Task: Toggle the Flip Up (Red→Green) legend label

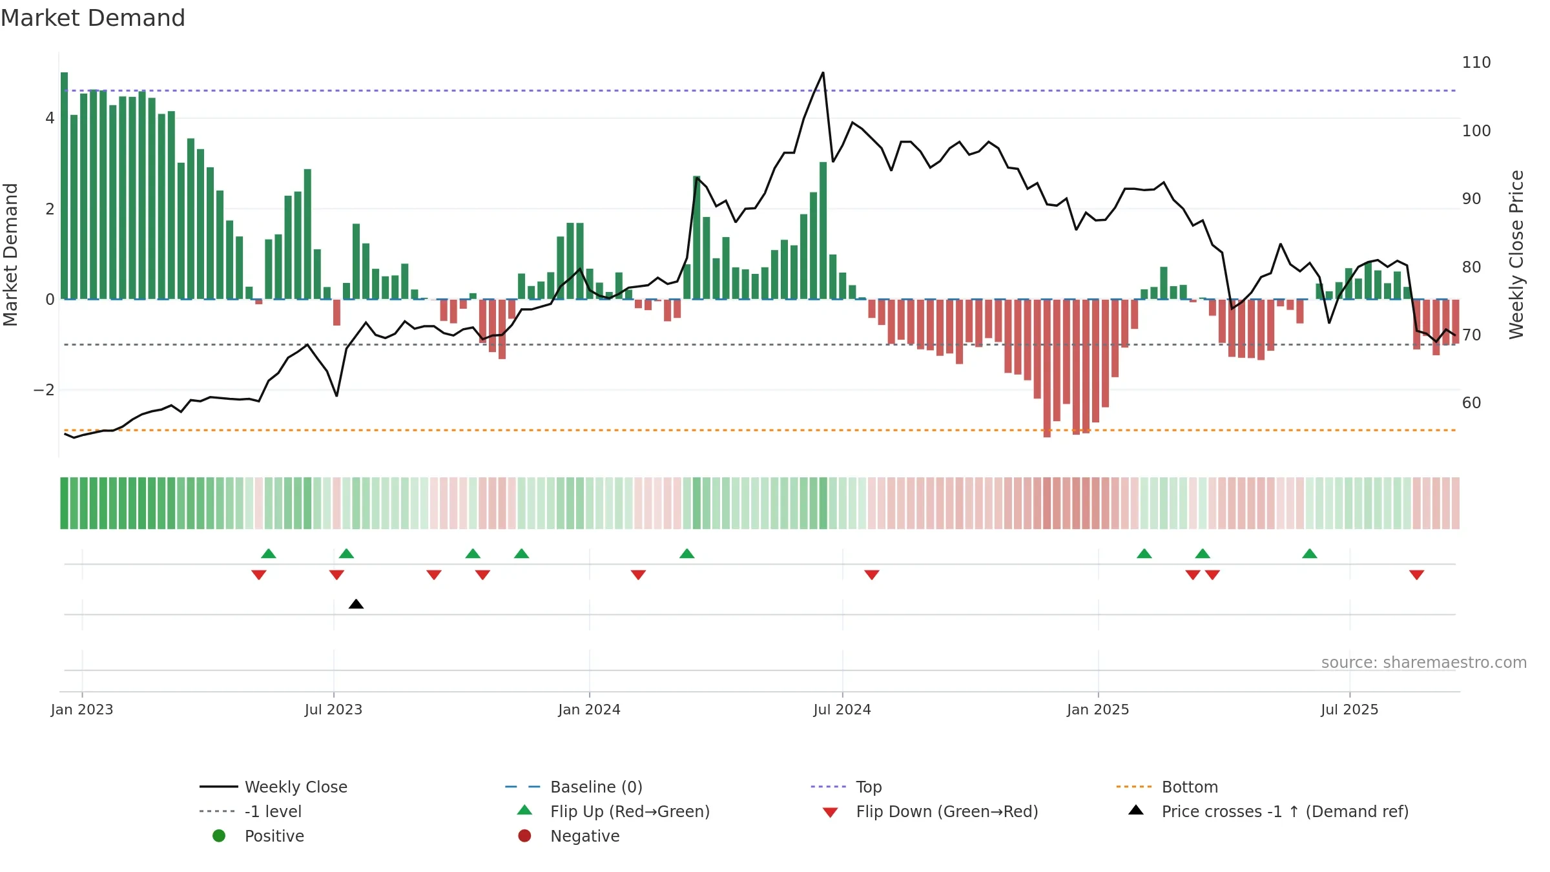Action: point(630,811)
